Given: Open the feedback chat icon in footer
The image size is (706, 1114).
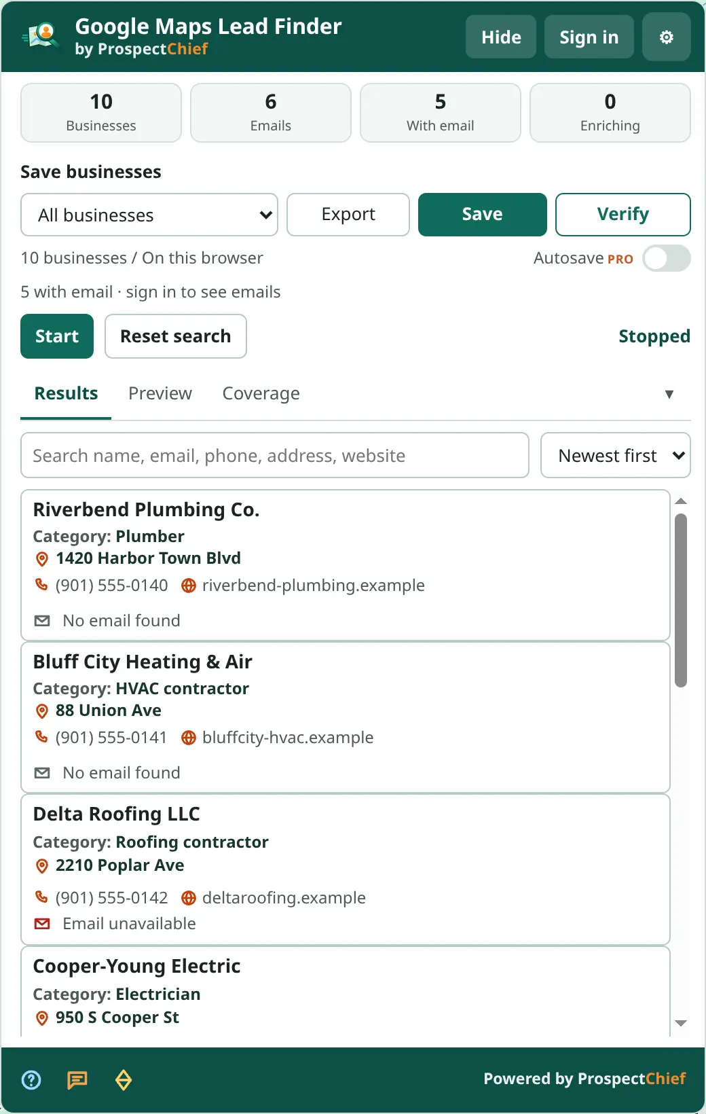Looking at the screenshot, I should tap(77, 1079).
